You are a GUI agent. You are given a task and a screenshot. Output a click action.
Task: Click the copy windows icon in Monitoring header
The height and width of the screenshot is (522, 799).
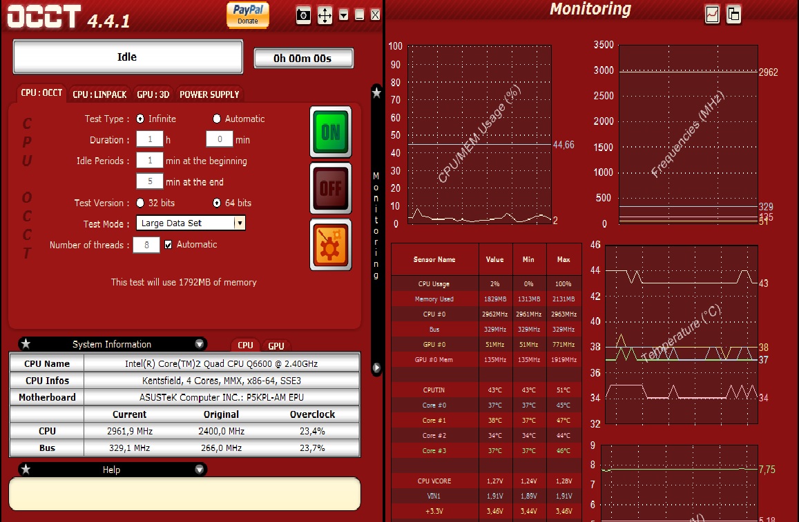click(x=733, y=14)
